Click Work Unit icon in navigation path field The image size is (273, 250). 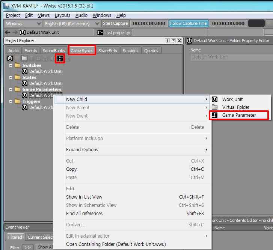[x=23, y=32]
